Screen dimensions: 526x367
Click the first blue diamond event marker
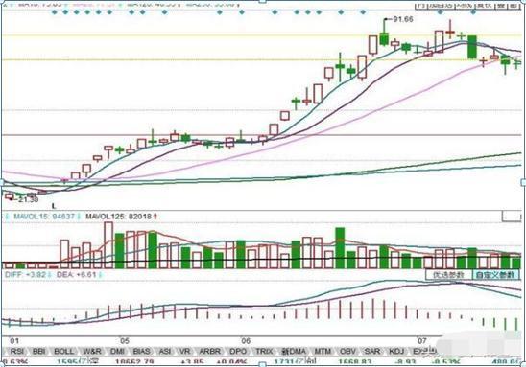click(54, 12)
